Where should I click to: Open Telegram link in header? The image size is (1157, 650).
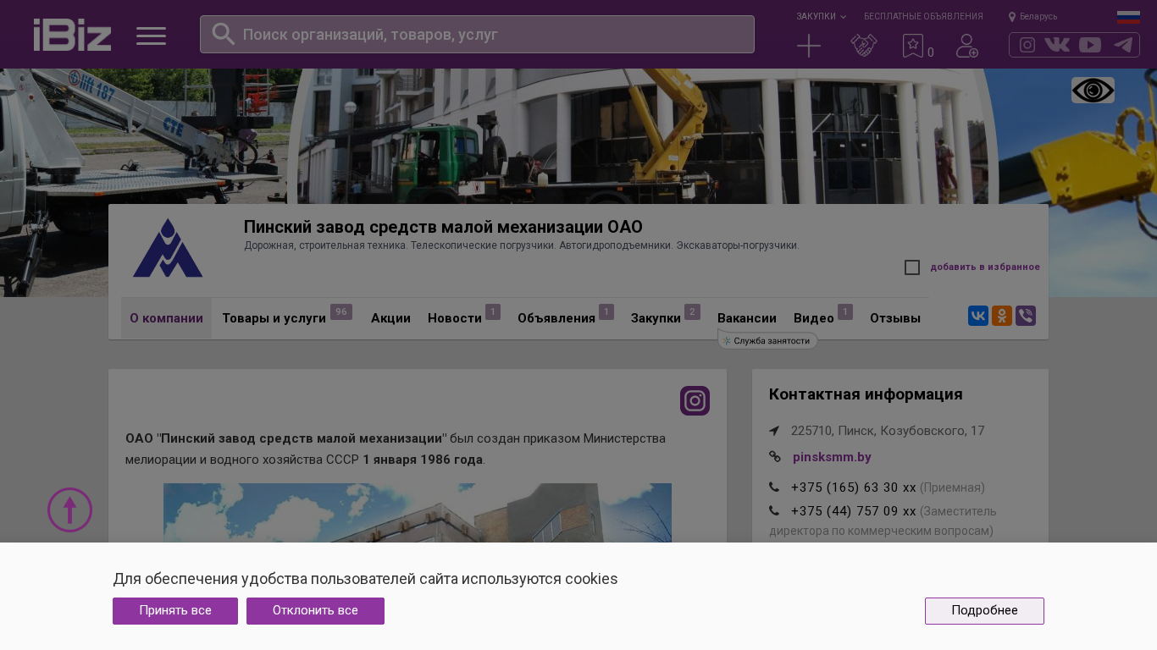tap(1123, 45)
